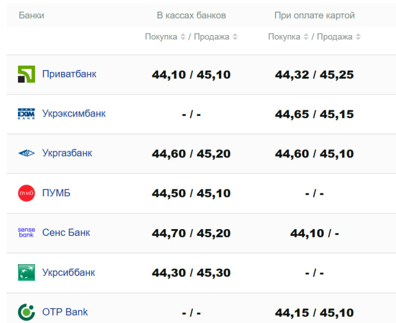This screenshot has height=323, width=396.
Task: Click the Укргазбанк logo icon
Action: (x=27, y=153)
